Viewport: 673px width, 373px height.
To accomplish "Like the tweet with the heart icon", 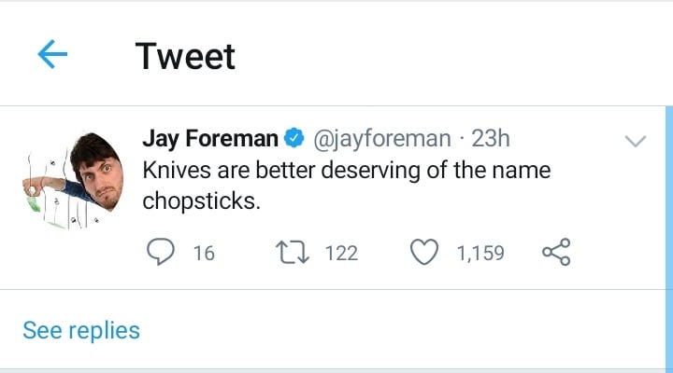I will (x=425, y=252).
